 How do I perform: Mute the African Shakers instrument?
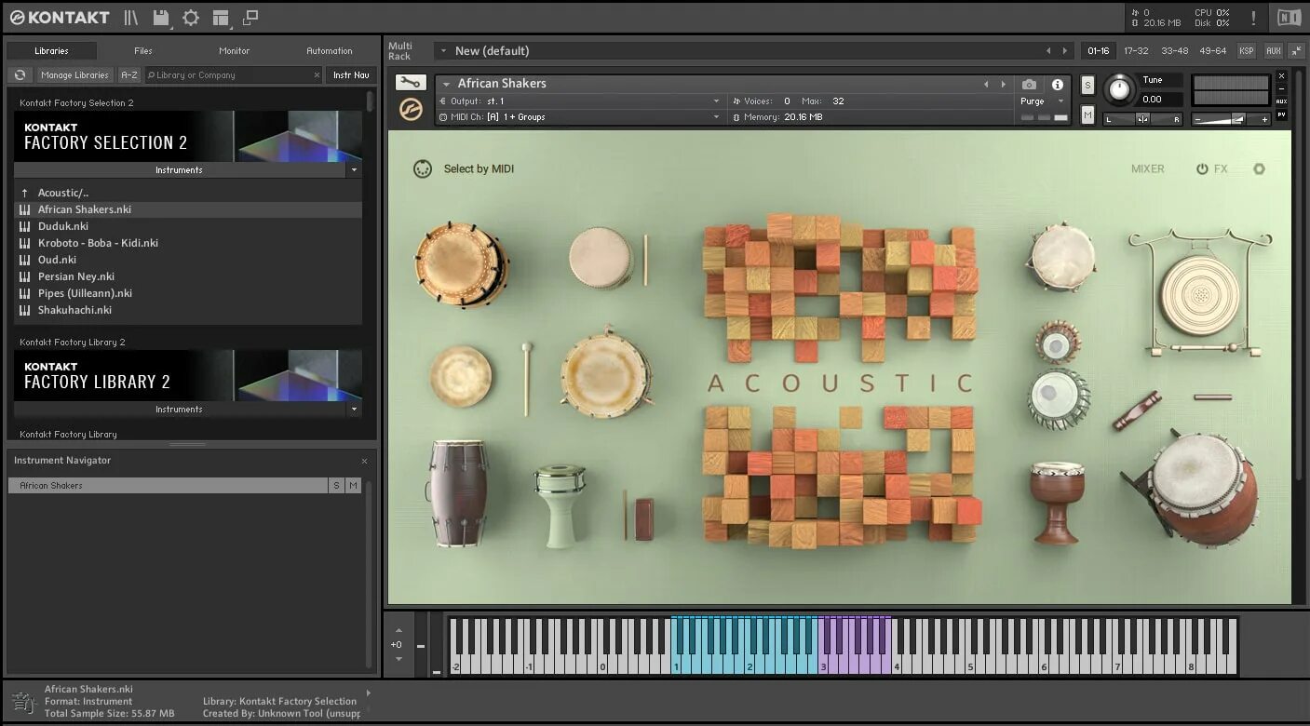point(1087,114)
